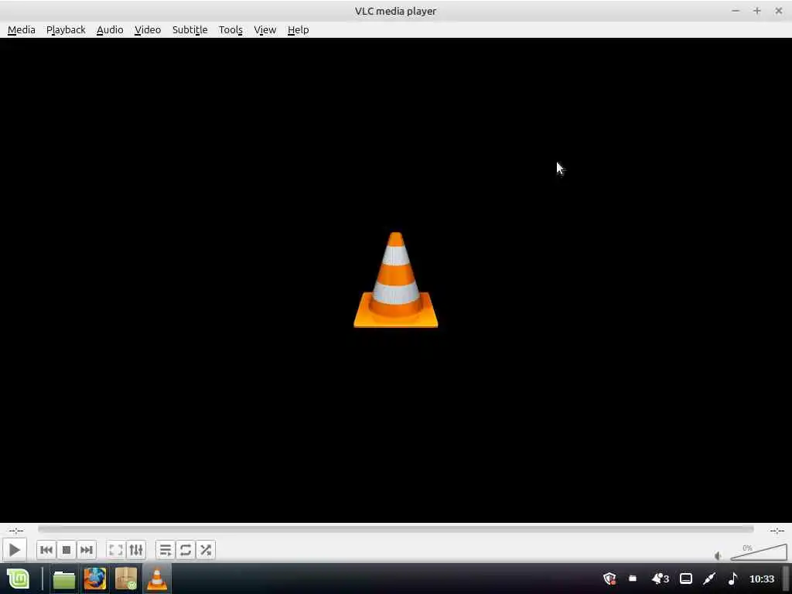Open network connection tray icon
The image size is (792, 594).
(709, 579)
